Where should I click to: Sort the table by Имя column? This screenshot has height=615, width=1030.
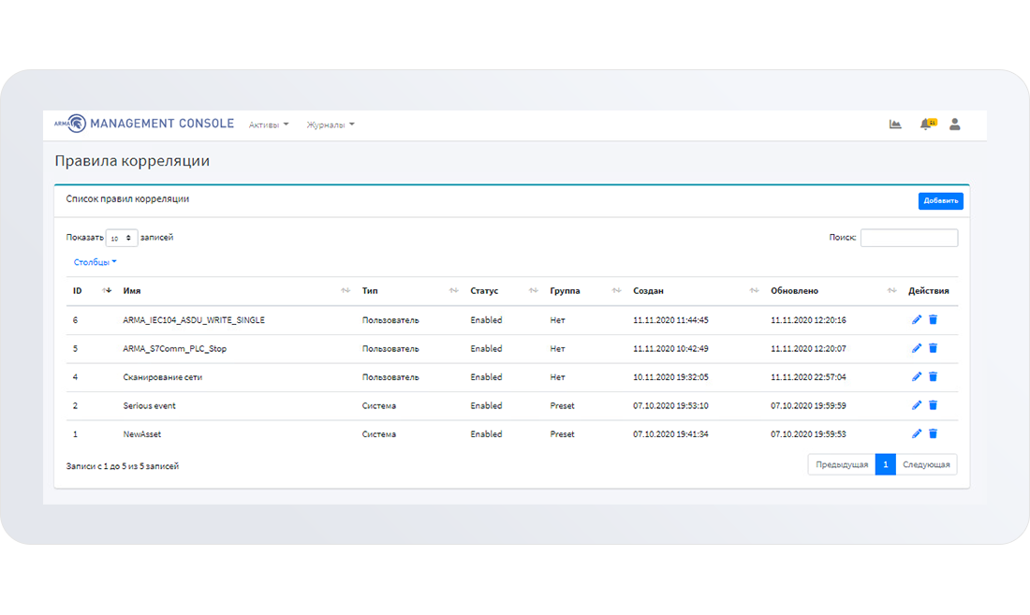132,291
